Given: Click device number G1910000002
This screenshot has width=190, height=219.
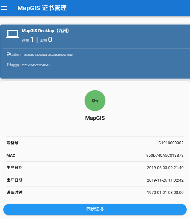Looking at the screenshot, I should click(171, 143).
